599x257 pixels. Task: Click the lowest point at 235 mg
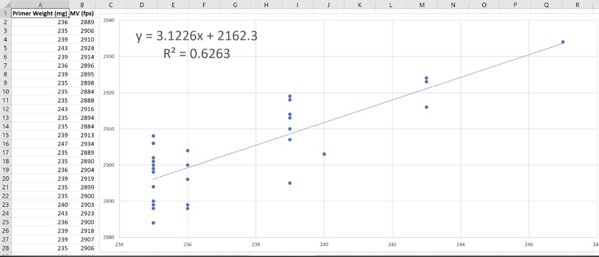click(x=153, y=222)
